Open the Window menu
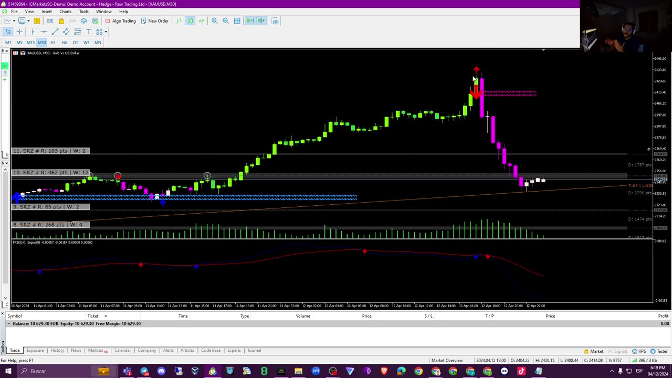Image resolution: width=672 pixels, height=378 pixels. point(103,12)
